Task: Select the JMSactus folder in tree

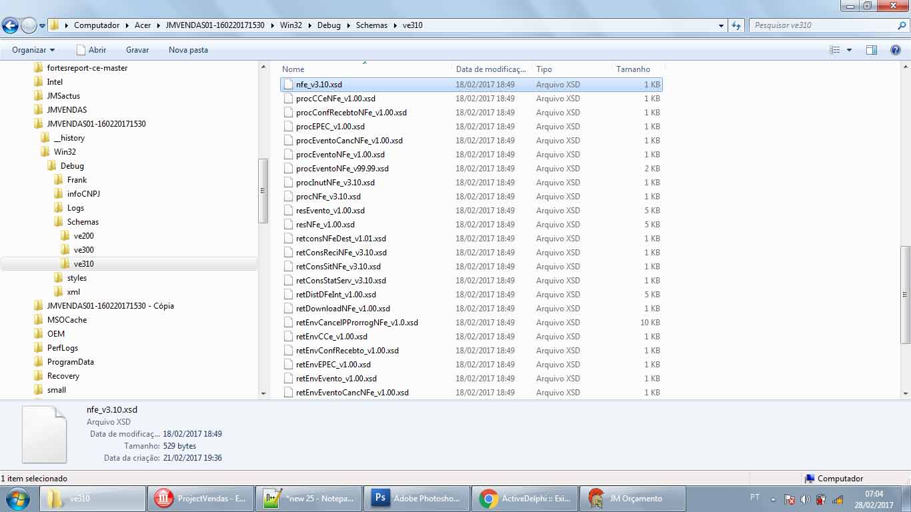Action: (63, 96)
